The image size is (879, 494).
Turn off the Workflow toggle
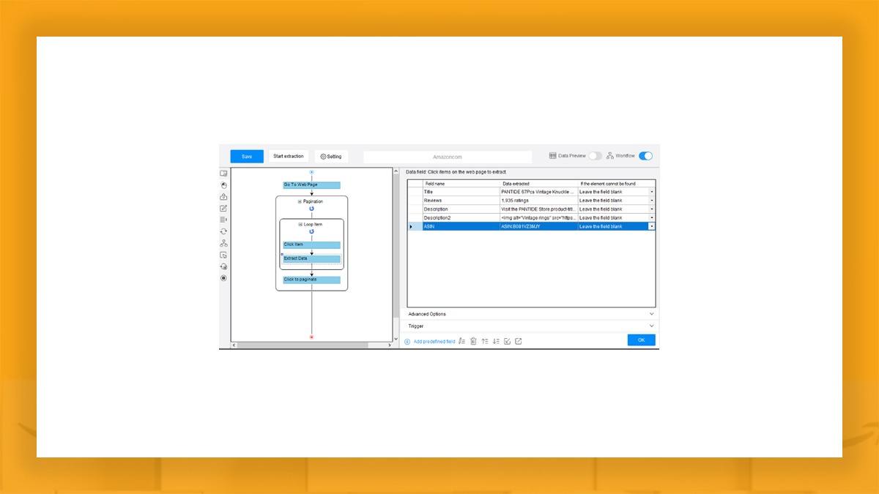645,156
